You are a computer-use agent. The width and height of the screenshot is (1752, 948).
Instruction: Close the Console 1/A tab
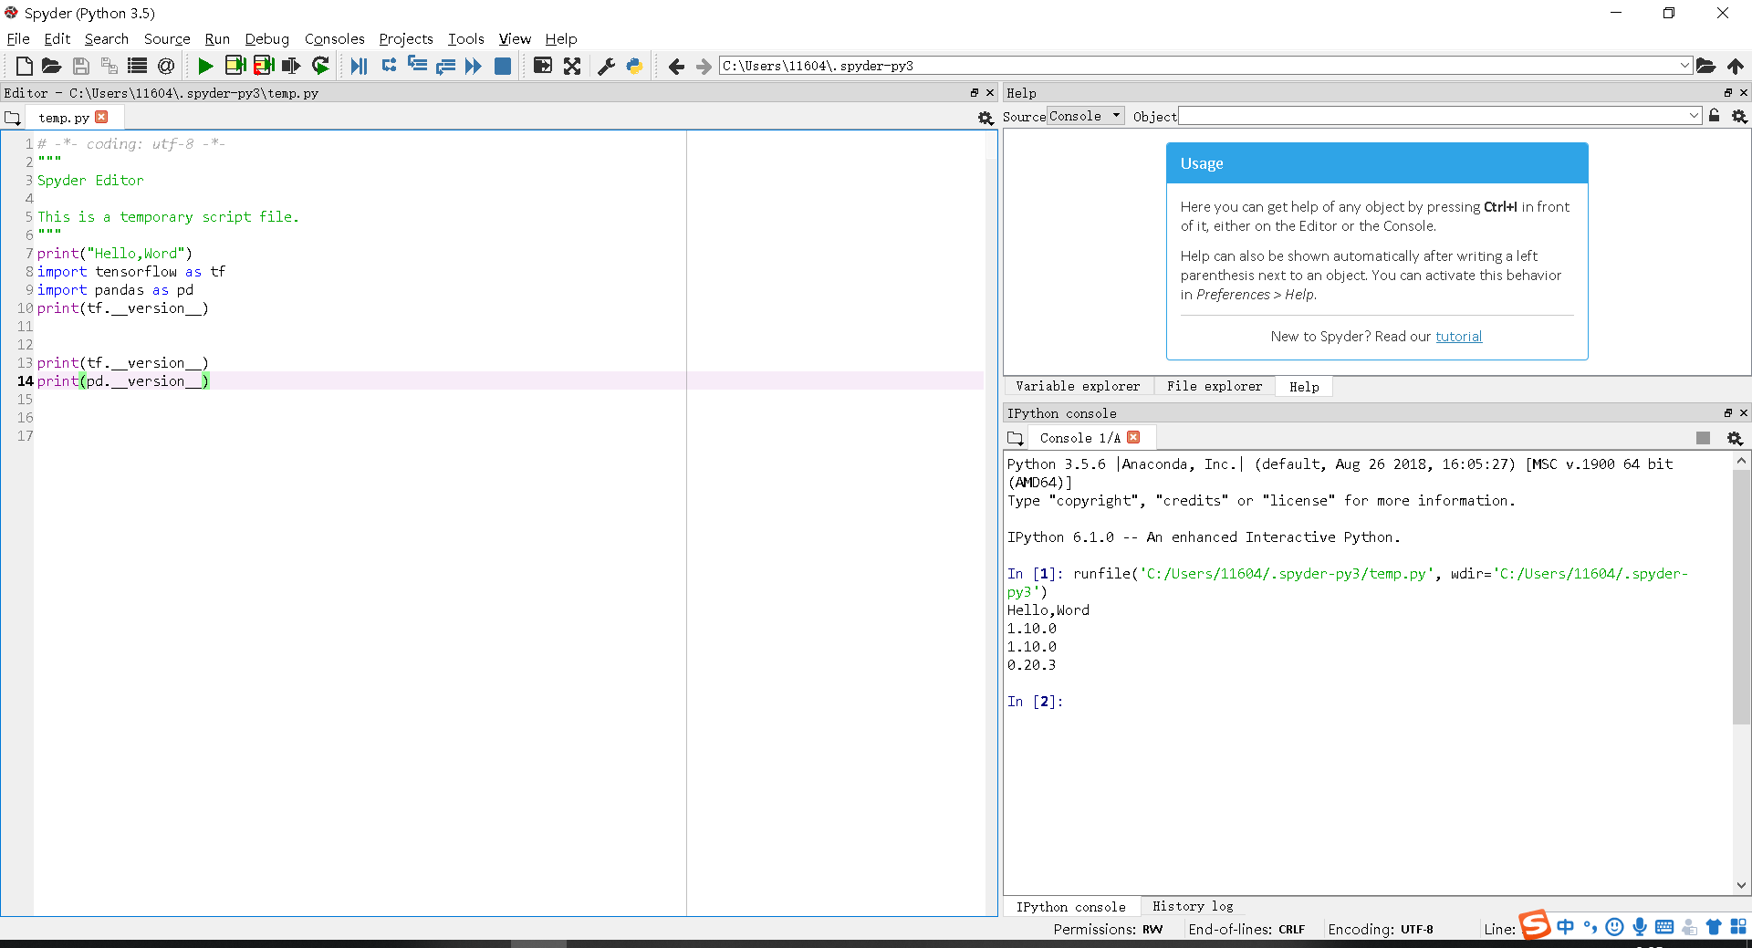[1133, 437]
